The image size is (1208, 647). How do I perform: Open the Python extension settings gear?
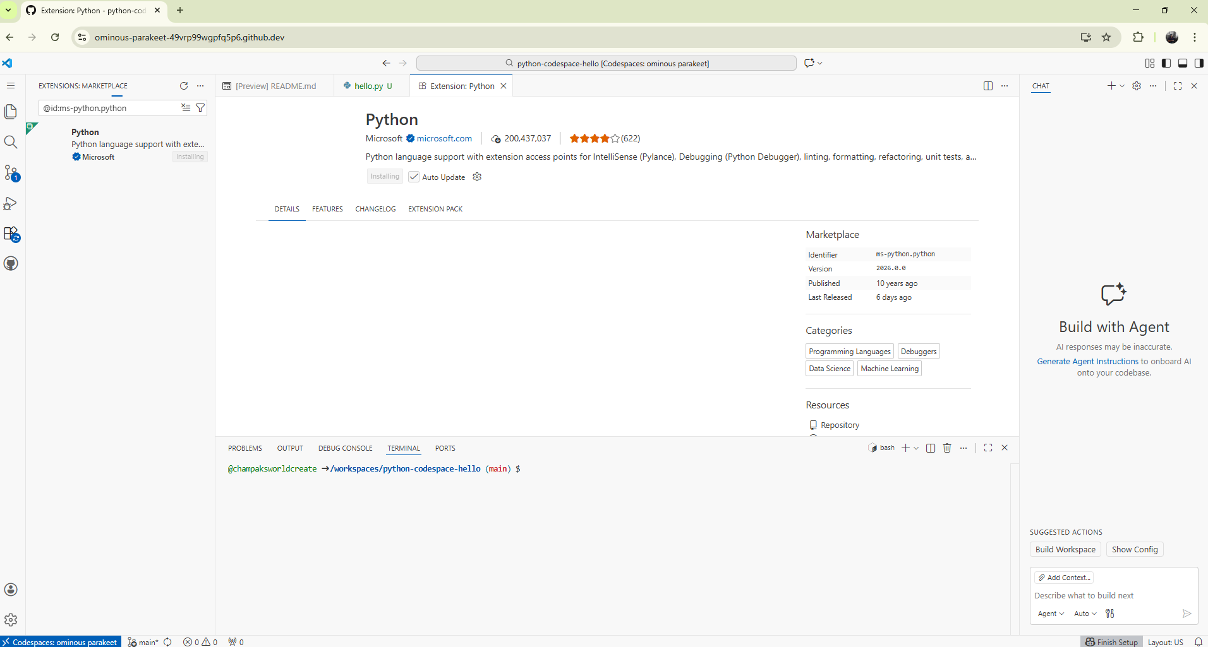coord(477,177)
